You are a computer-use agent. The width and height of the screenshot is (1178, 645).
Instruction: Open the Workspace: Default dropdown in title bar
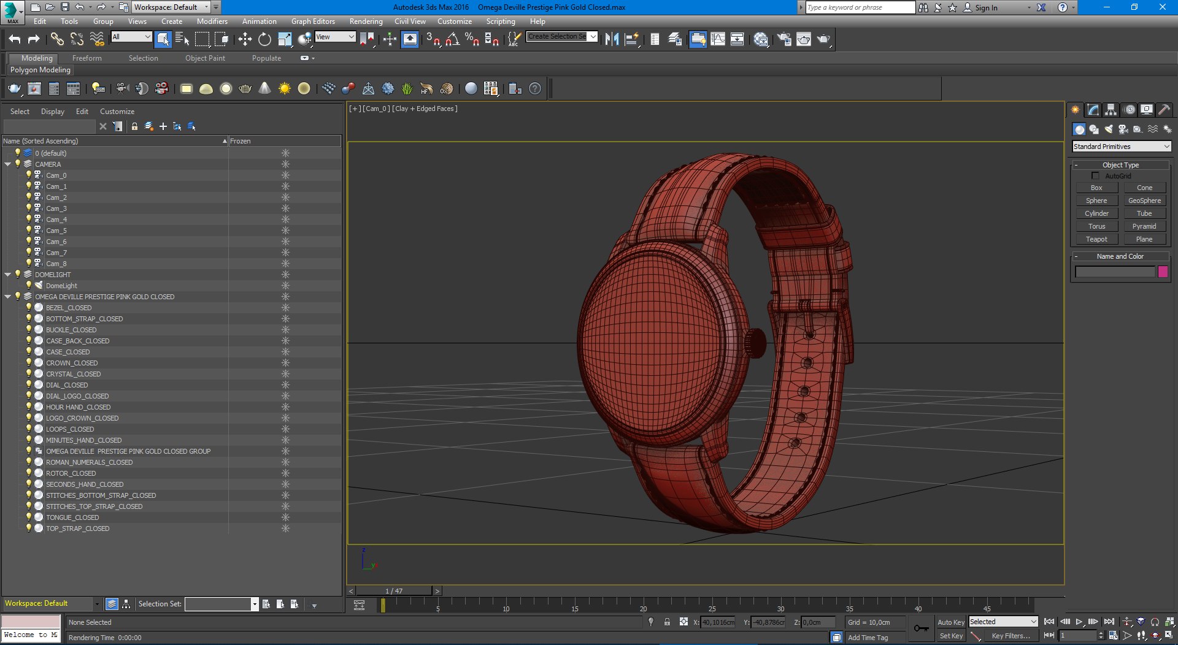pyautogui.click(x=172, y=7)
